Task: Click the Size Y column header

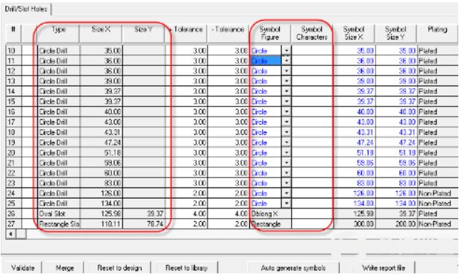Action: point(143,33)
